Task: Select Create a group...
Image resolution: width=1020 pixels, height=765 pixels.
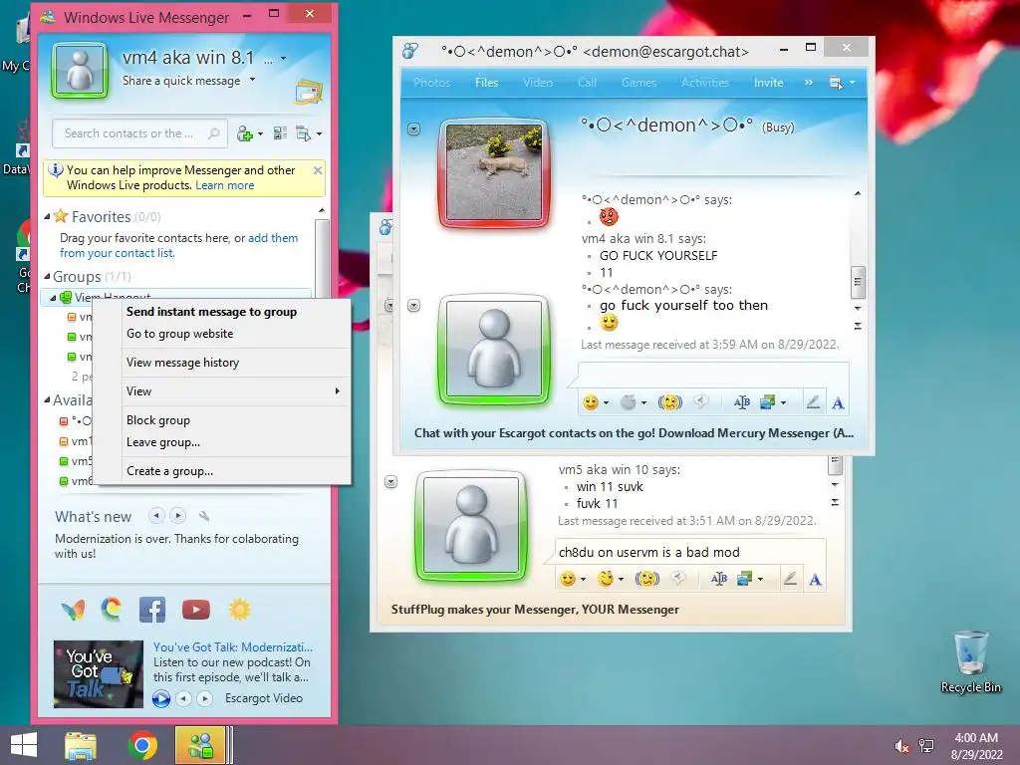Action: coord(169,471)
